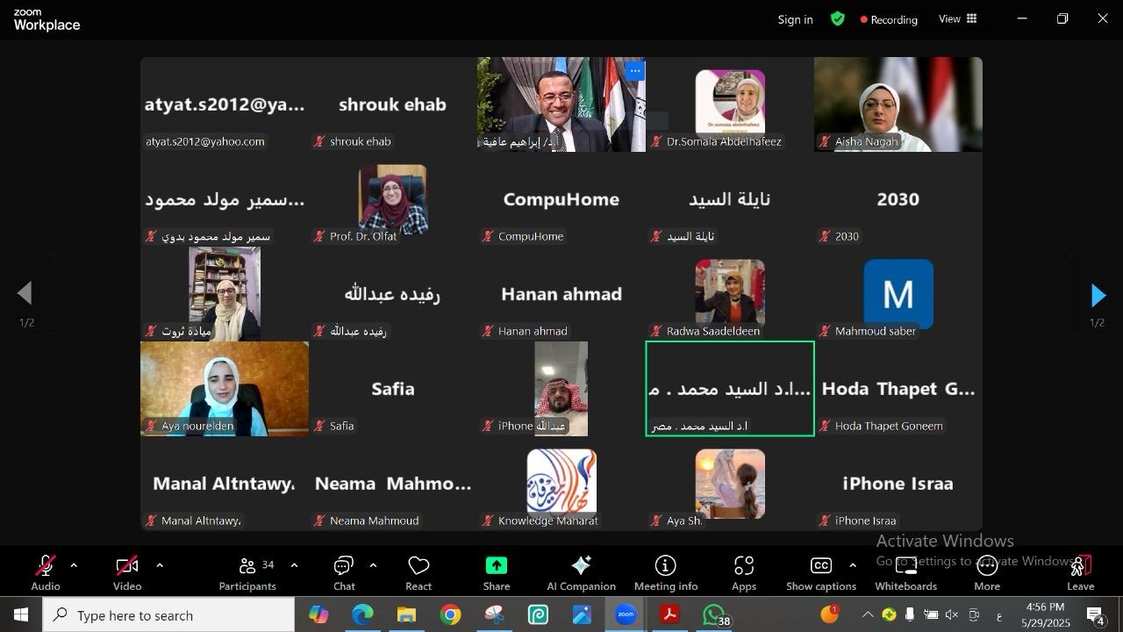Image resolution: width=1123 pixels, height=632 pixels.
Task: Click the green encryption shield icon
Action: [x=838, y=18]
